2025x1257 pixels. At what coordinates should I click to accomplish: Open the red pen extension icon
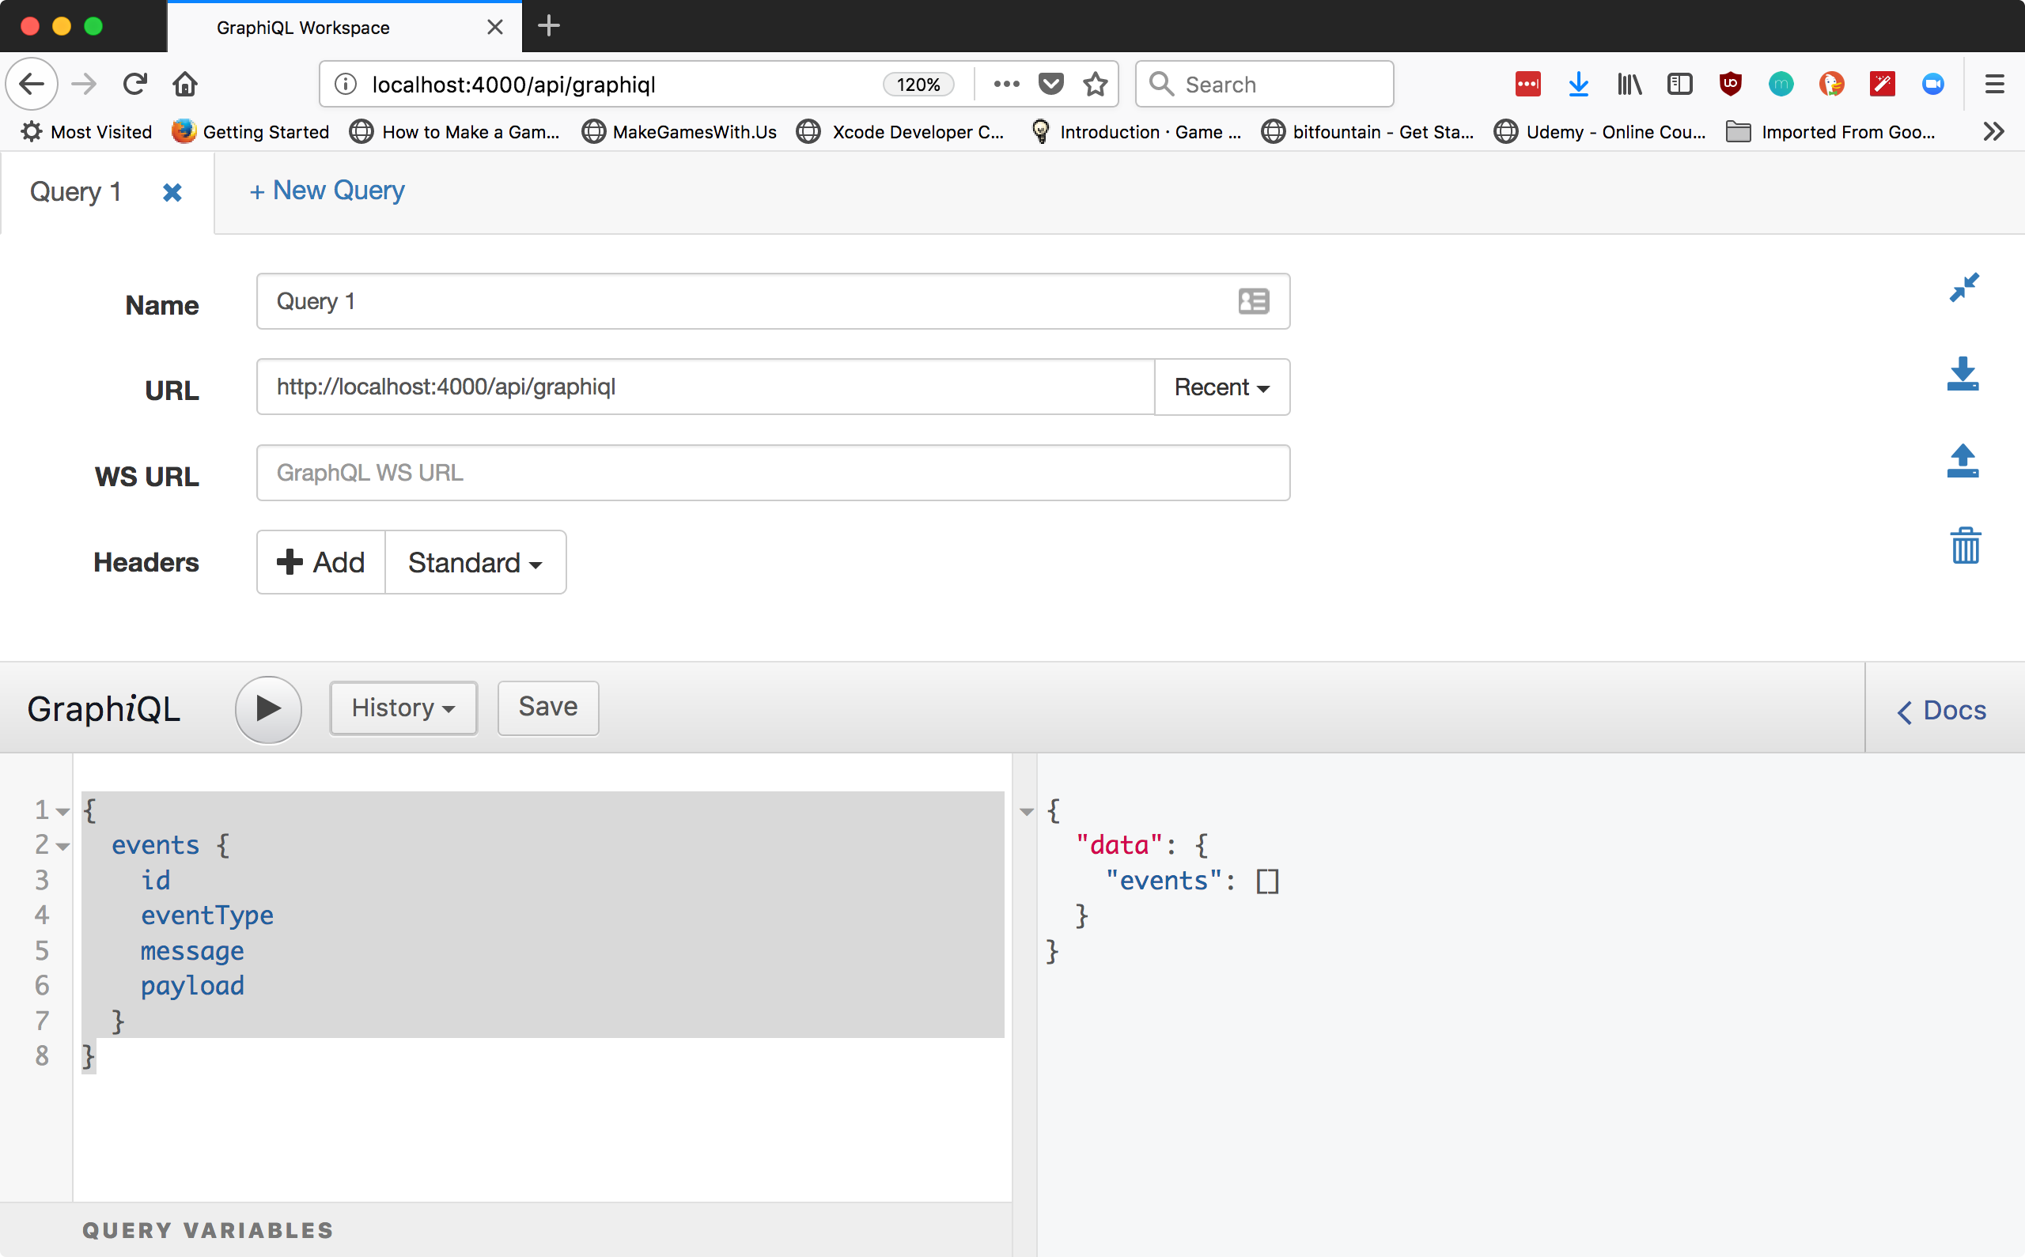click(x=1882, y=84)
